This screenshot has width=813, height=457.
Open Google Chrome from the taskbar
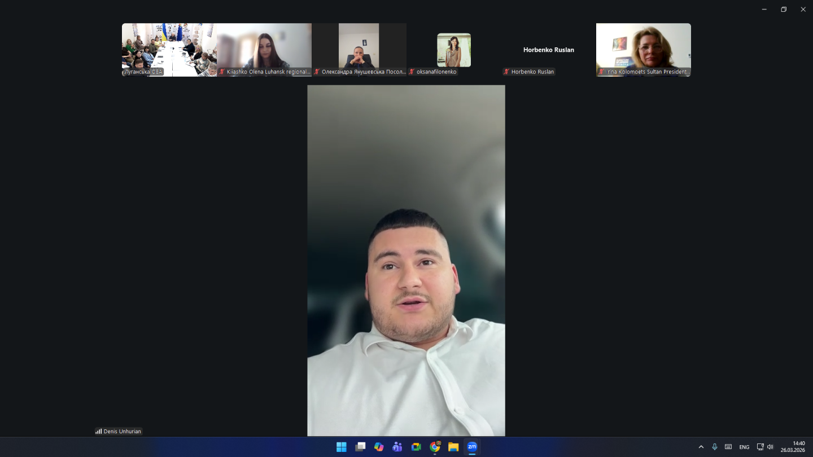pyautogui.click(x=435, y=447)
